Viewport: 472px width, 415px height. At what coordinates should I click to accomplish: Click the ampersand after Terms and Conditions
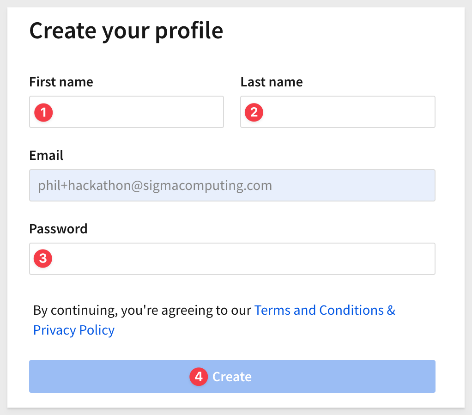click(x=391, y=310)
